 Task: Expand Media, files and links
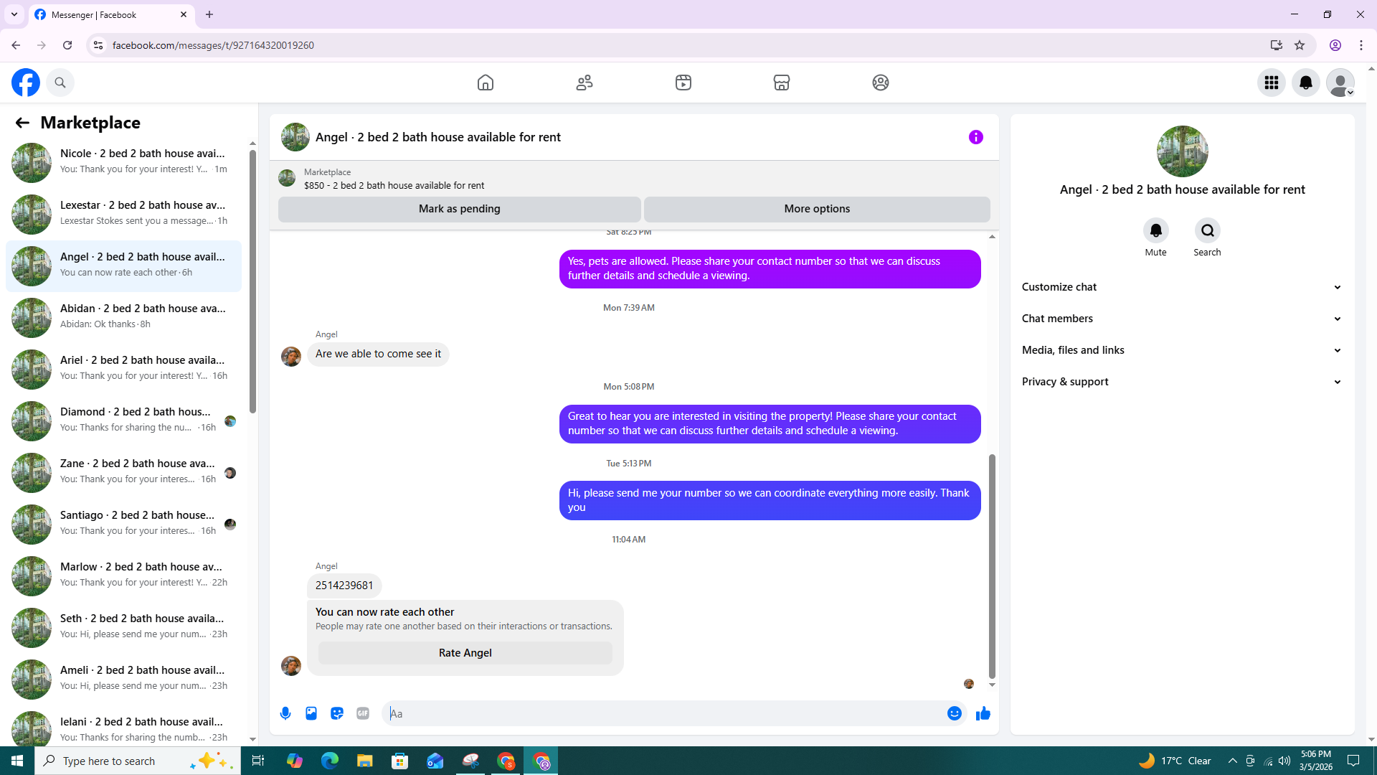click(1181, 350)
